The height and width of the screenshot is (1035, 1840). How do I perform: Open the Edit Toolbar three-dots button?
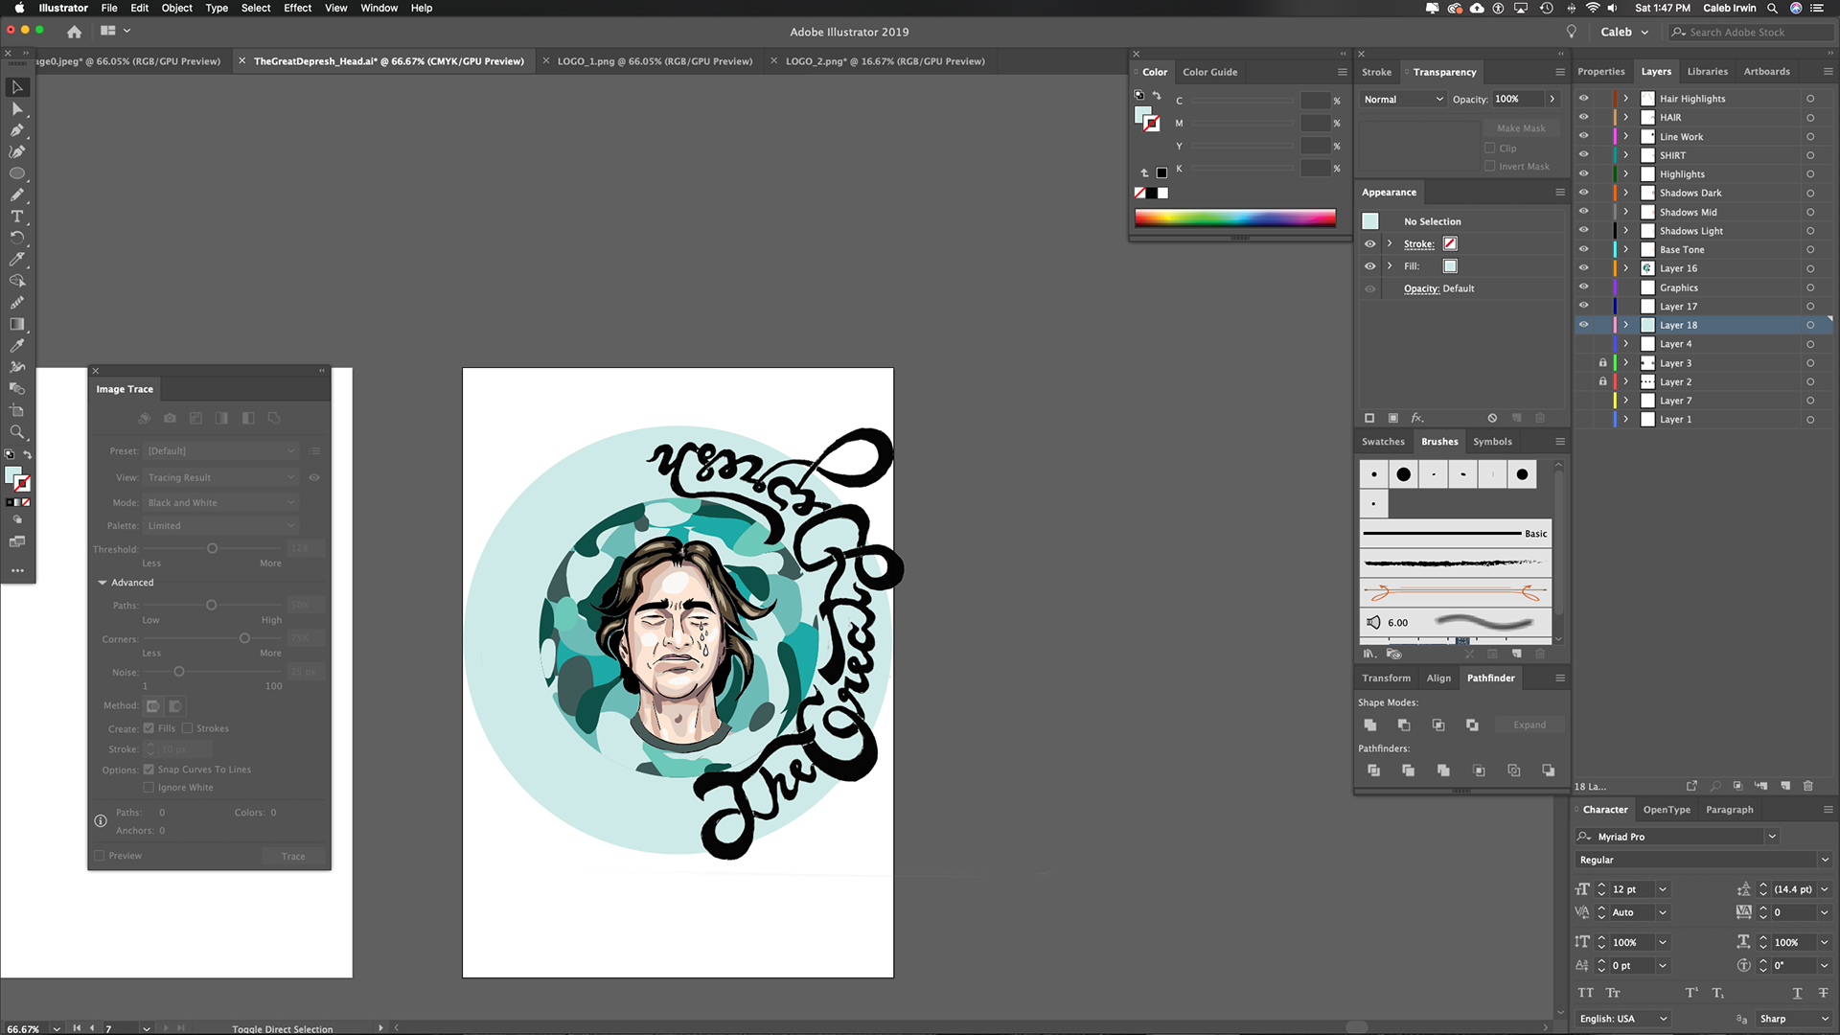[x=17, y=570]
